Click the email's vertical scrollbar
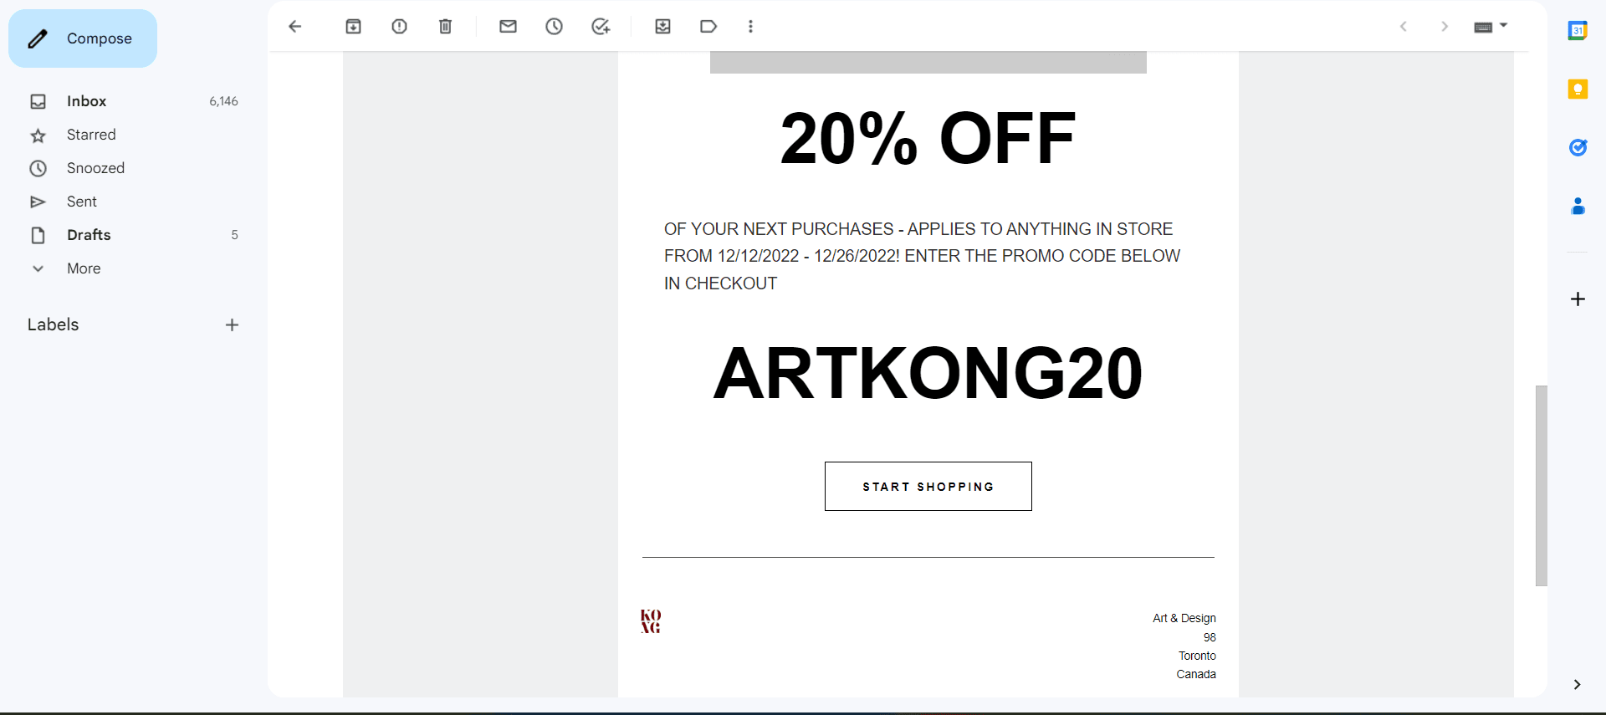The image size is (1606, 715). click(1542, 485)
